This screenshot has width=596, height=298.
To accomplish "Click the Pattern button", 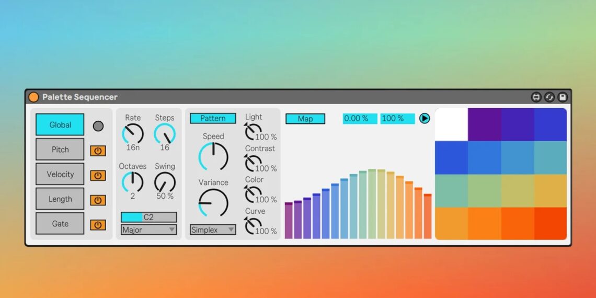I will (x=213, y=119).
